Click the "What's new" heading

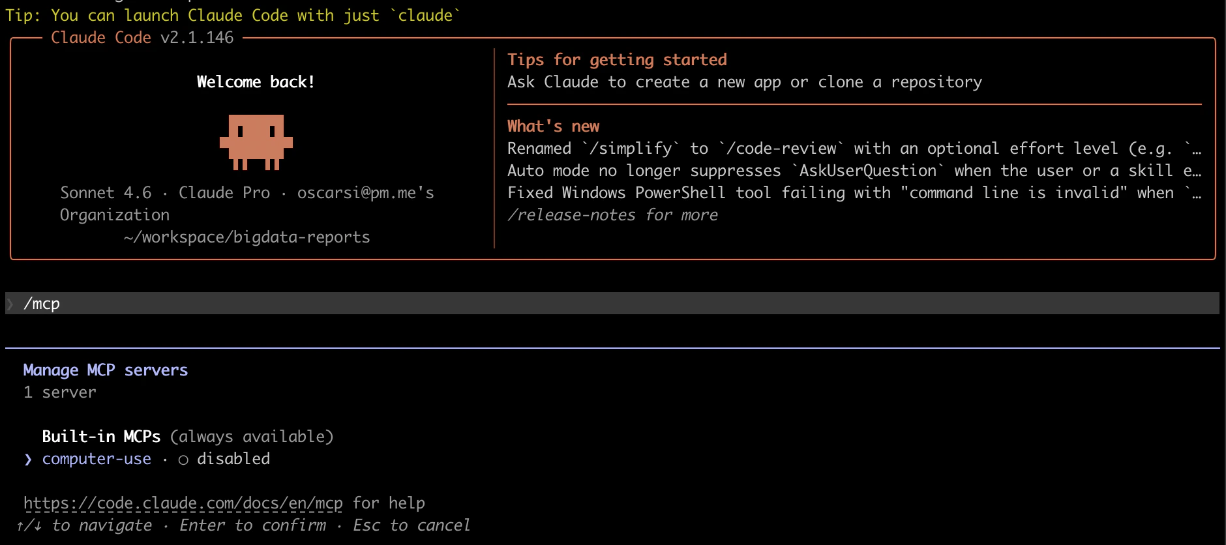[553, 126]
